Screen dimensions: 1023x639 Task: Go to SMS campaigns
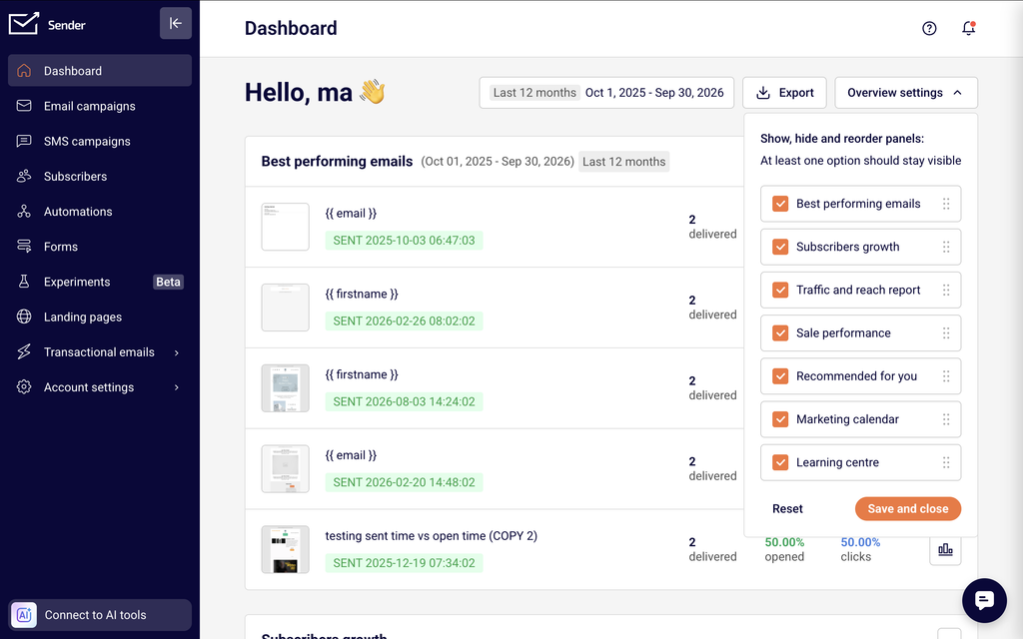tap(100, 141)
